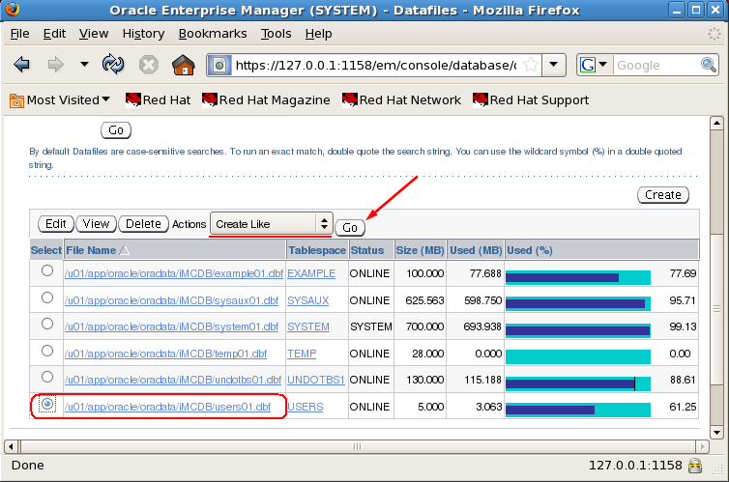
Task: Open the system01.dbf datafile link
Action: point(171,326)
